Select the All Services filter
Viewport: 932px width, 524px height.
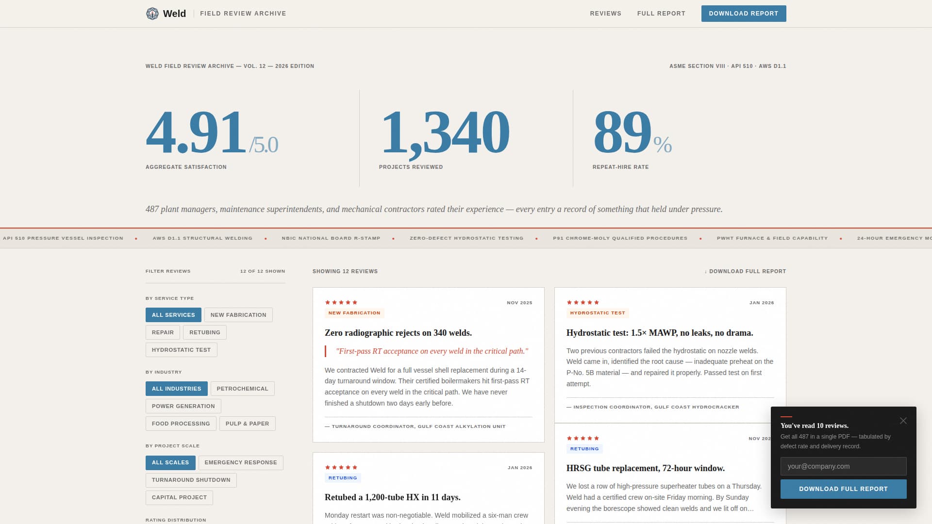pyautogui.click(x=173, y=315)
